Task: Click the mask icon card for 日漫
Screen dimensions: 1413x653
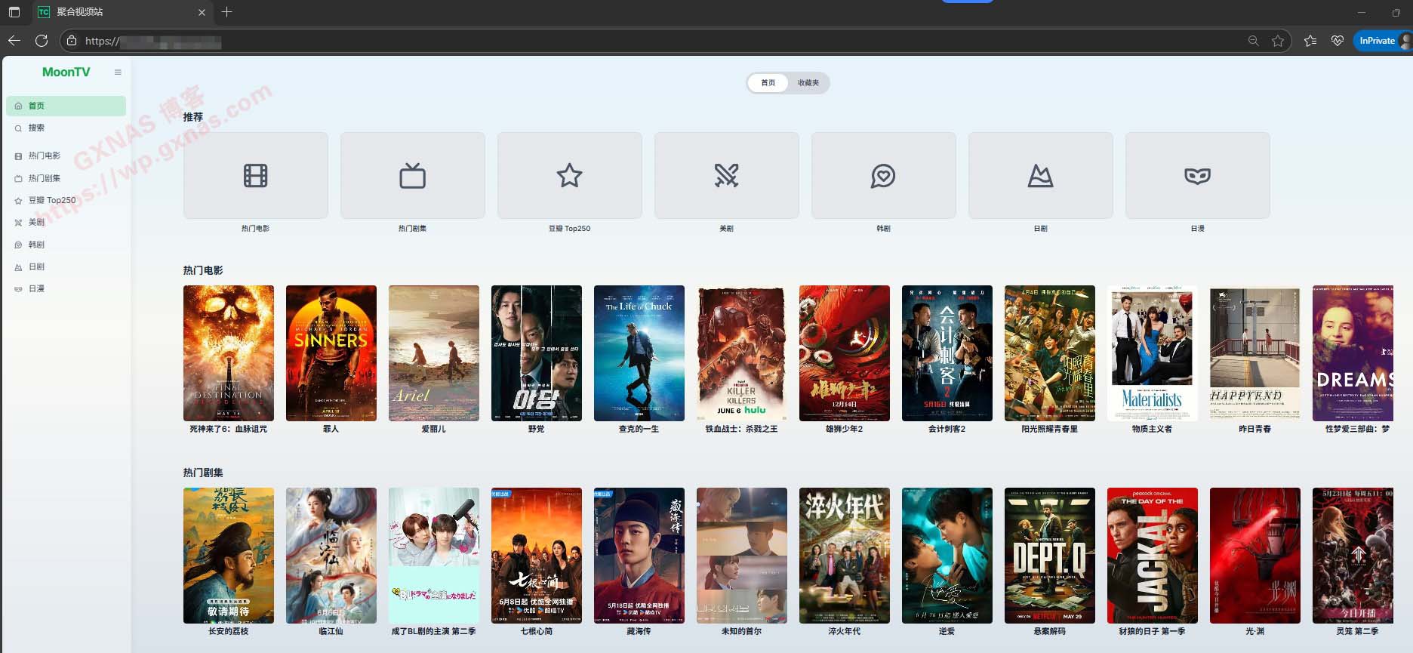Action: pos(1198,176)
